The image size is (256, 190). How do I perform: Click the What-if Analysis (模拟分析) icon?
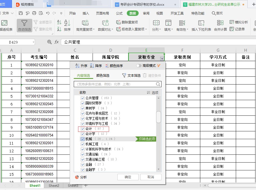[232, 22]
